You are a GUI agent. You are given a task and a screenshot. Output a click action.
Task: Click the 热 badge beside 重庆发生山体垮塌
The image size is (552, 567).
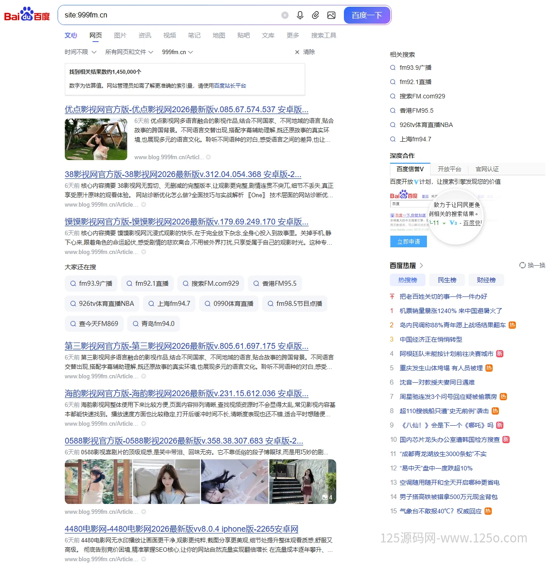coord(489,368)
